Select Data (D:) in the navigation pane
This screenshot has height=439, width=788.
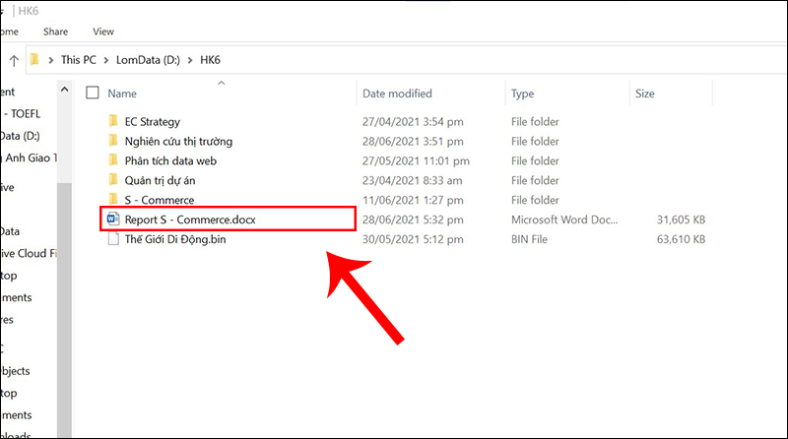20,136
